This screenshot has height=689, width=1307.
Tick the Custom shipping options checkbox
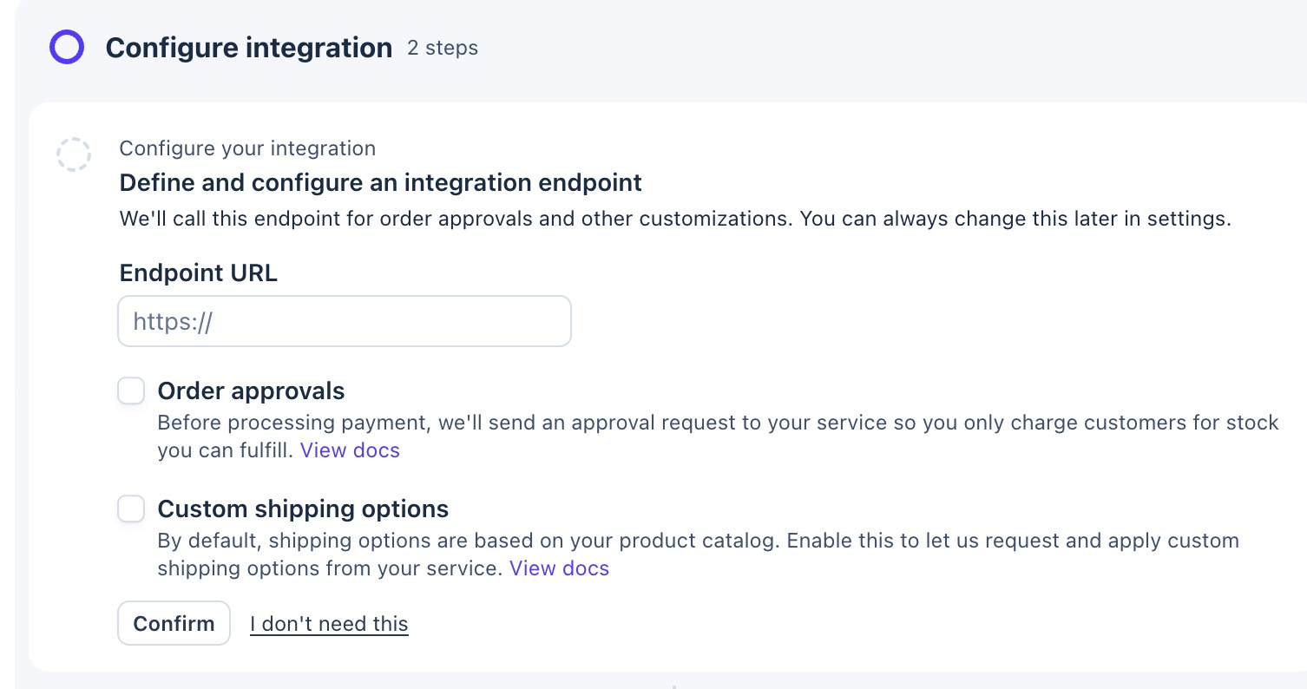pos(131,509)
